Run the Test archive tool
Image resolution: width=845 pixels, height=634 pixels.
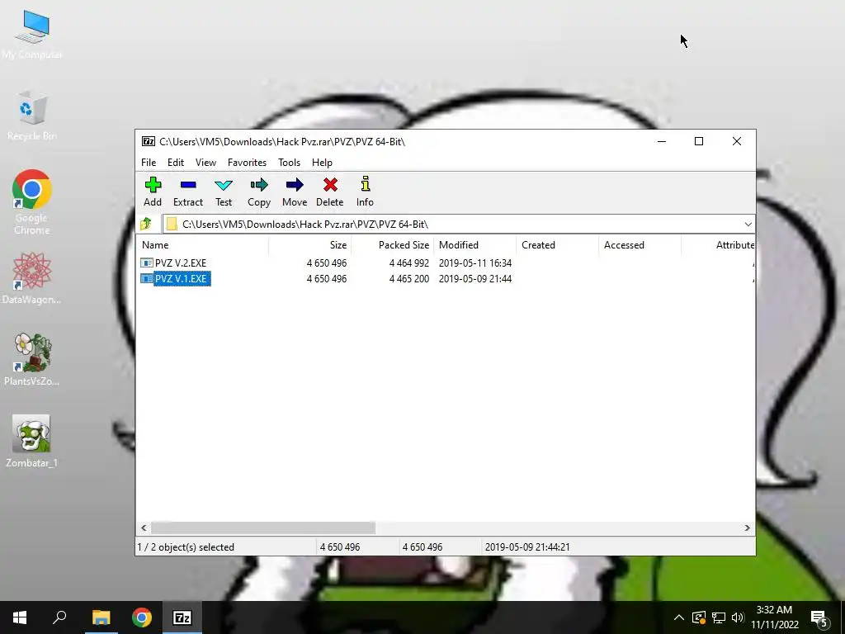click(224, 186)
